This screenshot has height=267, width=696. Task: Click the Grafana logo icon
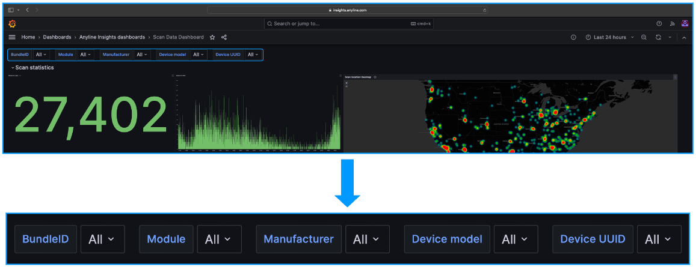[12, 24]
